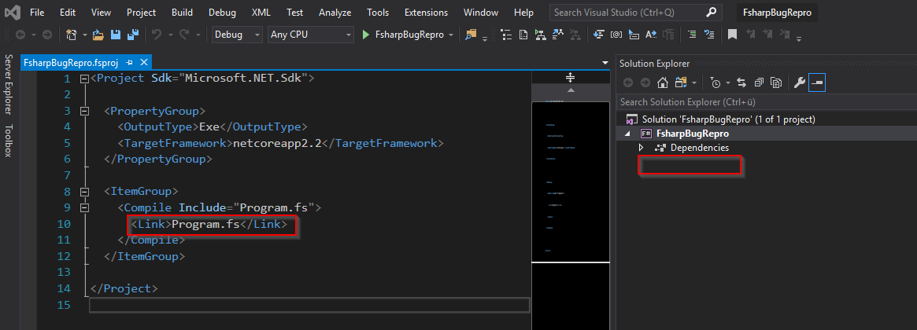Click the Home icon in Solution Explorer
917x330 pixels.
[663, 83]
